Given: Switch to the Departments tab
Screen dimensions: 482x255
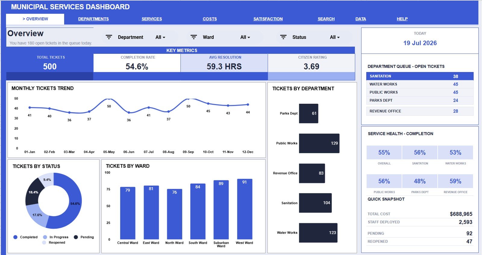Looking at the screenshot, I should pos(93,19).
